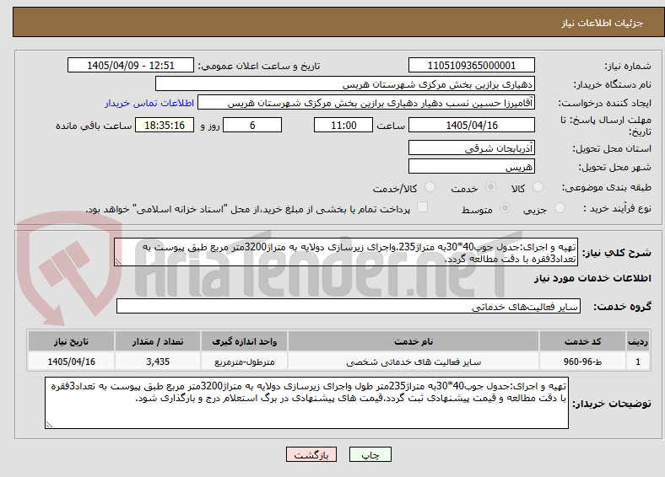Click the row number cell 1
Viewport: 665px width, 477px height.
click(x=638, y=362)
